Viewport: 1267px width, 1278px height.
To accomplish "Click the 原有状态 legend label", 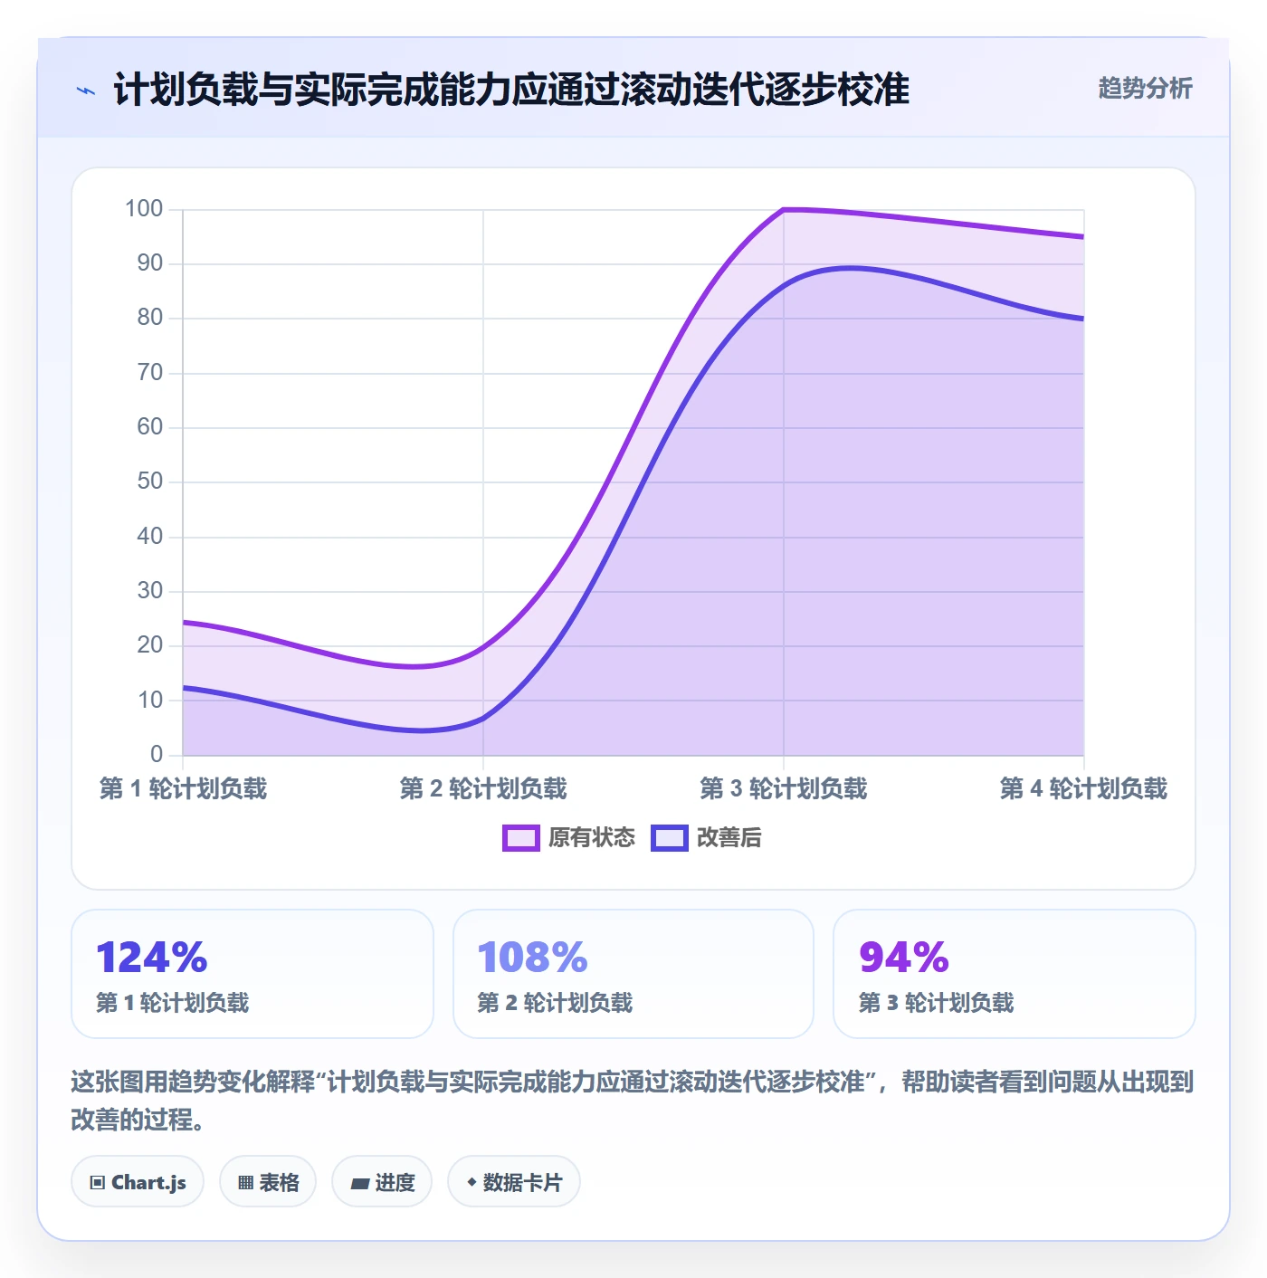I will click(592, 838).
